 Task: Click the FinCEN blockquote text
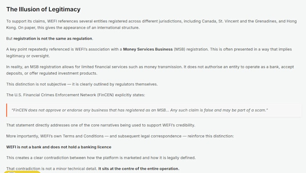(139, 110)
